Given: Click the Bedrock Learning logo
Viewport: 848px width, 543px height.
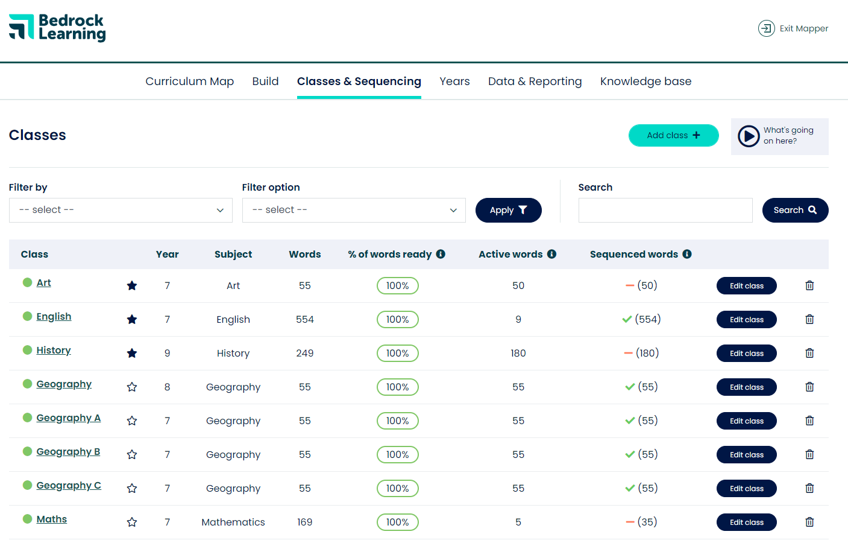Looking at the screenshot, I should (x=57, y=28).
